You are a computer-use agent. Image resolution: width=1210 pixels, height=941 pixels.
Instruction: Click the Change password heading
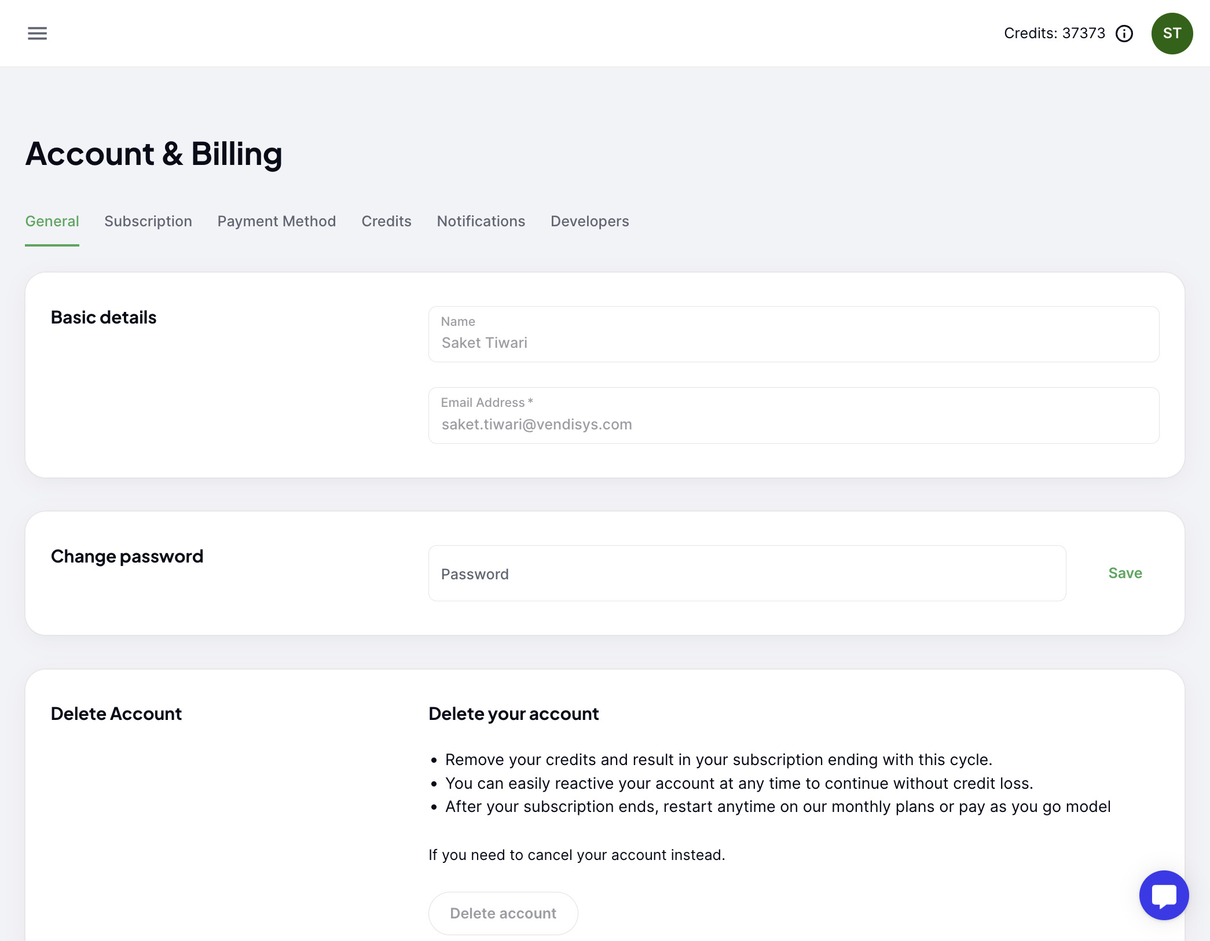[127, 557]
